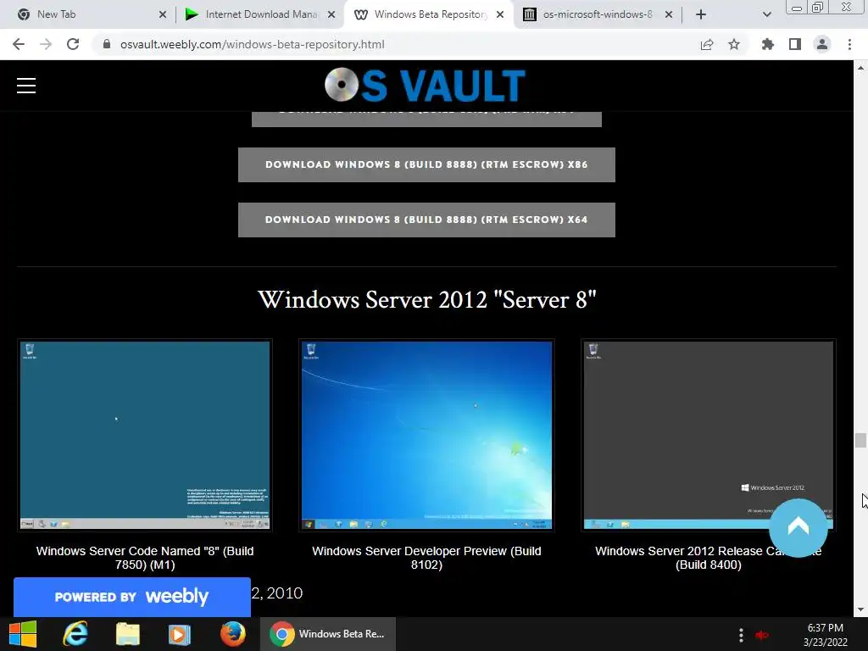Open the media player taskbar icon
This screenshot has height=651, width=868.
pyautogui.click(x=180, y=634)
